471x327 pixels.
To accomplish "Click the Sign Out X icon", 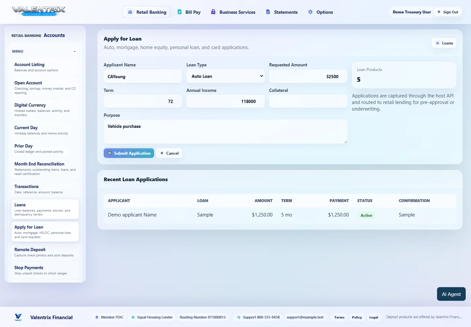I will tap(439, 12).
